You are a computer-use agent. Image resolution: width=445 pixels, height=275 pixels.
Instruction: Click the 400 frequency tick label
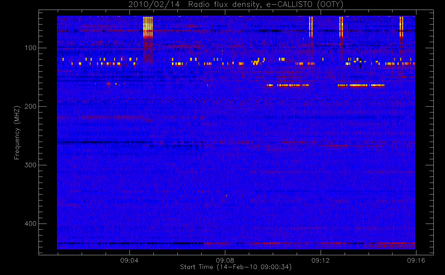pos(30,224)
